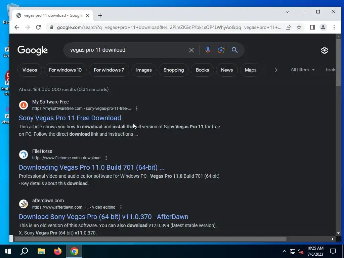This screenshot has height=258, width=344.
Task: Open the Chrome profile avatar
Action: [x=323, y=27]
